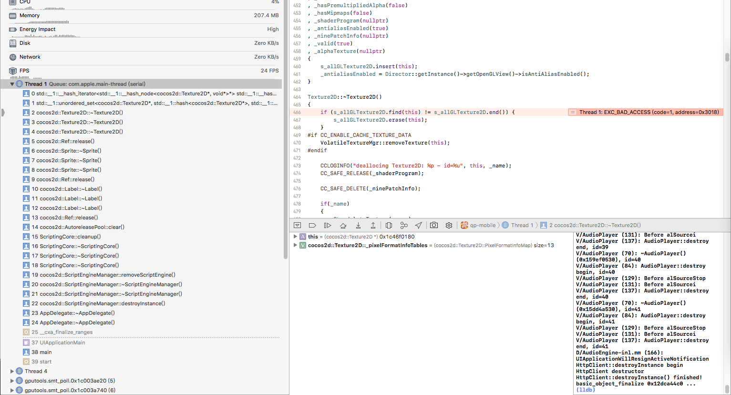Expand gputools.smt_poll.0x1c003ae20 thread
The width and height of the screenshot is (731, 395).
[12, 381]
